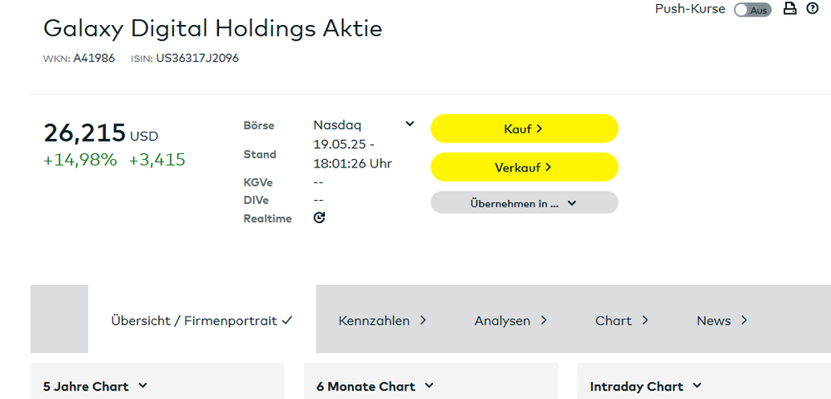
Task: Toggle the Push-Kurse switch
Action: pos(752,10)
